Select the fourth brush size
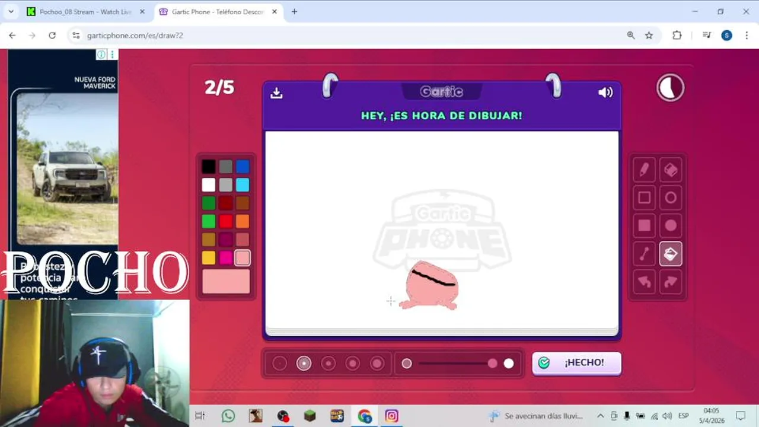 click(x=352, y=364)
